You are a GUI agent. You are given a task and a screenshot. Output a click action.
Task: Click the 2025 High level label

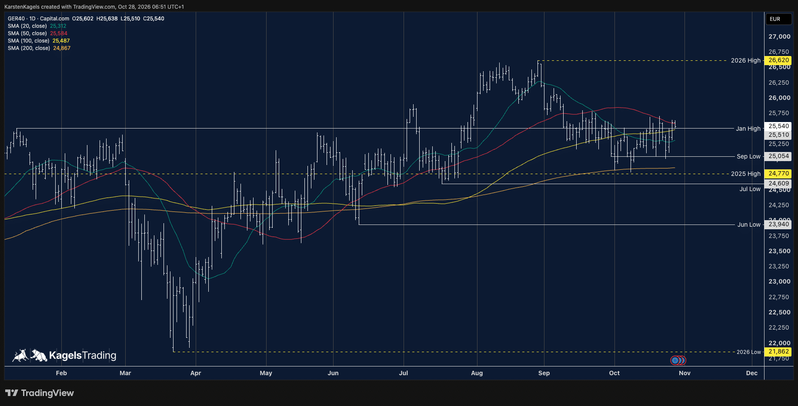click(x=746, y=174)
